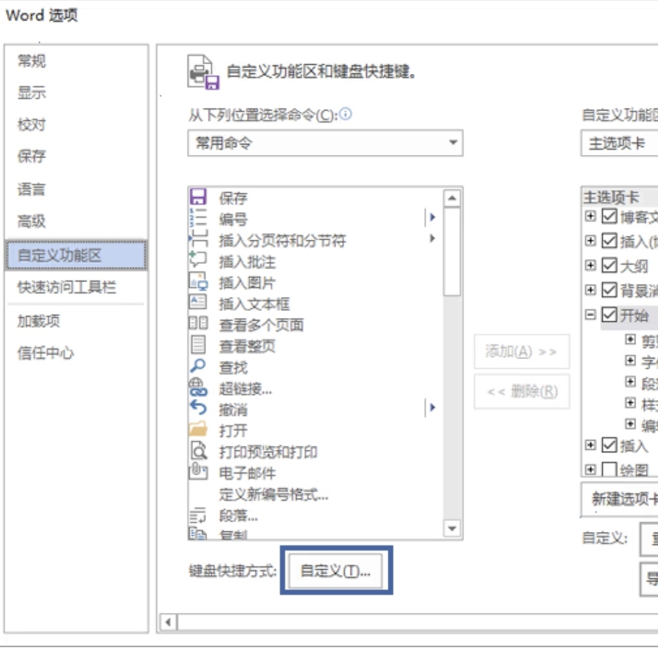The height and width of the screenshot is (663, 658).
Task: Click the command list scroll up arrow
Action: click(452, 198)
